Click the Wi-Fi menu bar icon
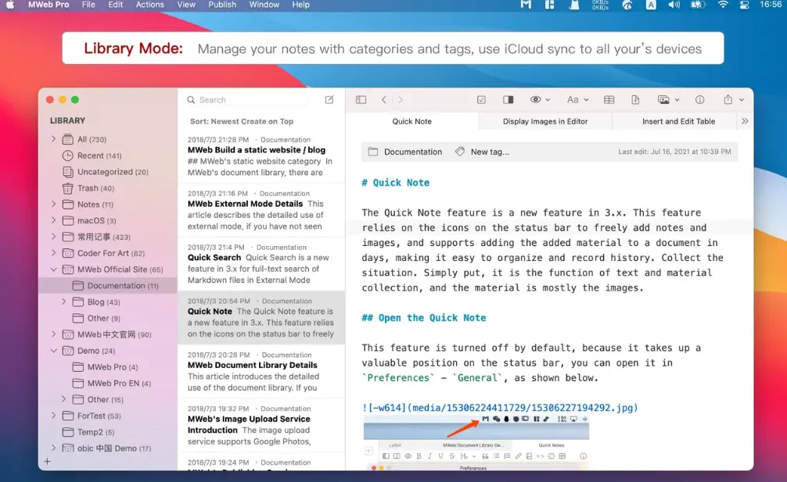Viewport: 787px width, 482px height. (723, 5)
